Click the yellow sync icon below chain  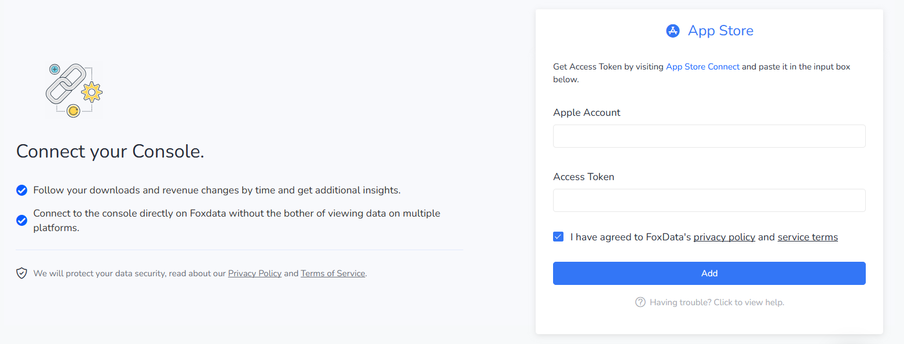(74, 110)
